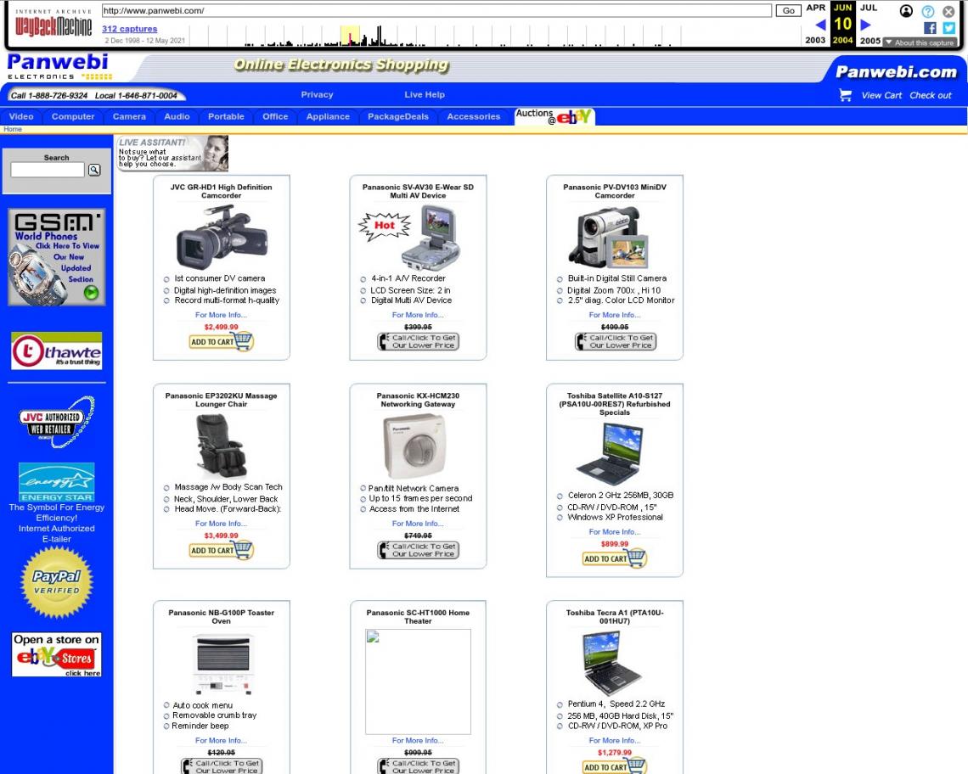Share capture on Facebook
Screen dimensions: 968x774
(930, 28)
